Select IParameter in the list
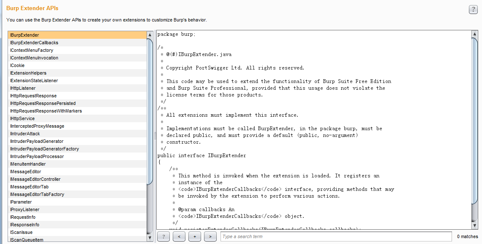 [x=77, y=202]
